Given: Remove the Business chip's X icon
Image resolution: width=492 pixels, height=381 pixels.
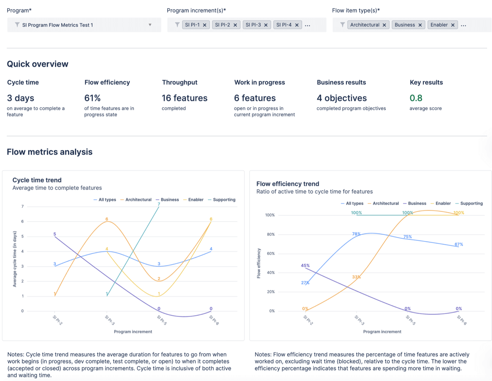Looking at the screenshot, I should click(421, 25).
